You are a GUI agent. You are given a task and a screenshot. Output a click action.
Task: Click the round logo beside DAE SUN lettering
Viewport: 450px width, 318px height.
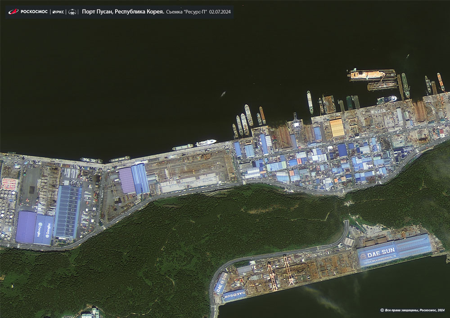click(x=363, y=255)
